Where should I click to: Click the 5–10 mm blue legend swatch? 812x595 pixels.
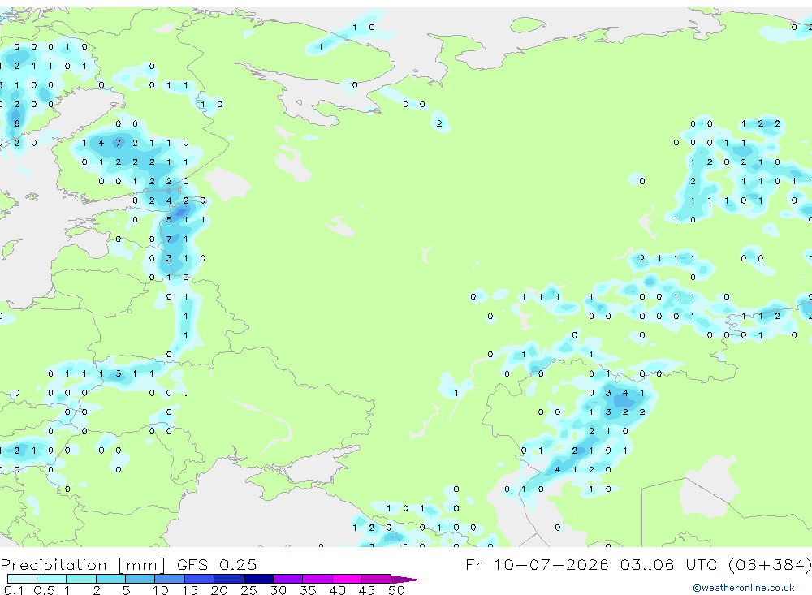tap(140, 579)
